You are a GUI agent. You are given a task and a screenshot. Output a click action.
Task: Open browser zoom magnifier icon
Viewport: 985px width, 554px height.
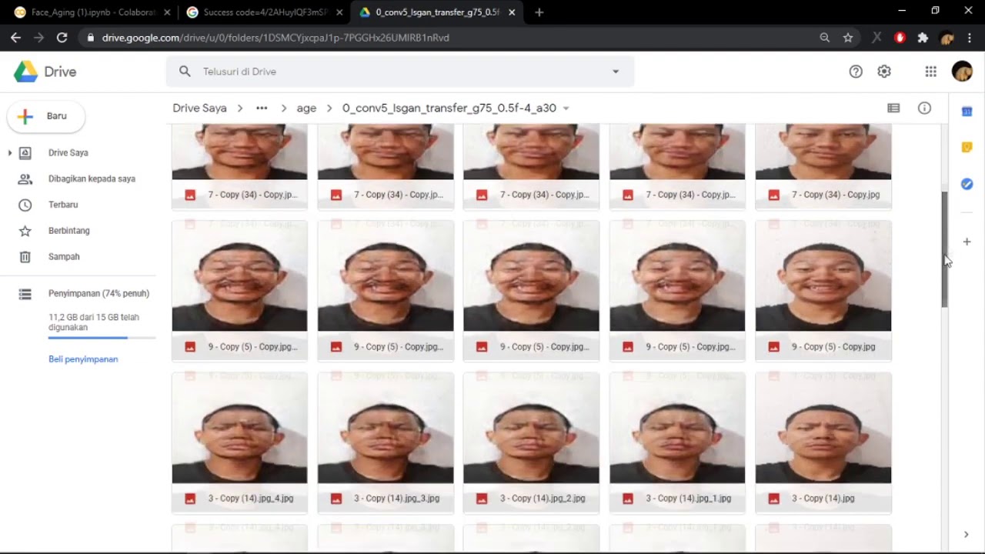click(x=825, y=37)
